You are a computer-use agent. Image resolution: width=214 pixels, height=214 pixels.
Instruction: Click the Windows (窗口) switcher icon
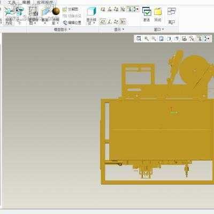click(172, 12)
